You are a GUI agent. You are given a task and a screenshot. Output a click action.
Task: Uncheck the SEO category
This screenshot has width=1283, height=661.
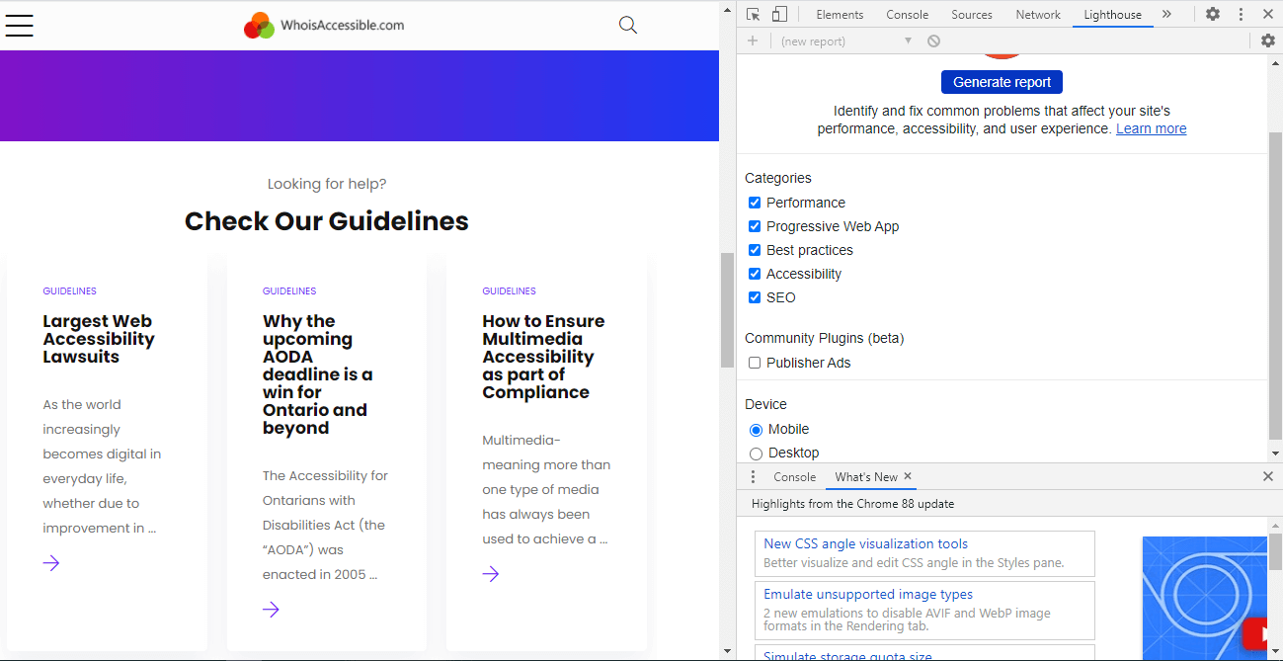pos(755,297)
